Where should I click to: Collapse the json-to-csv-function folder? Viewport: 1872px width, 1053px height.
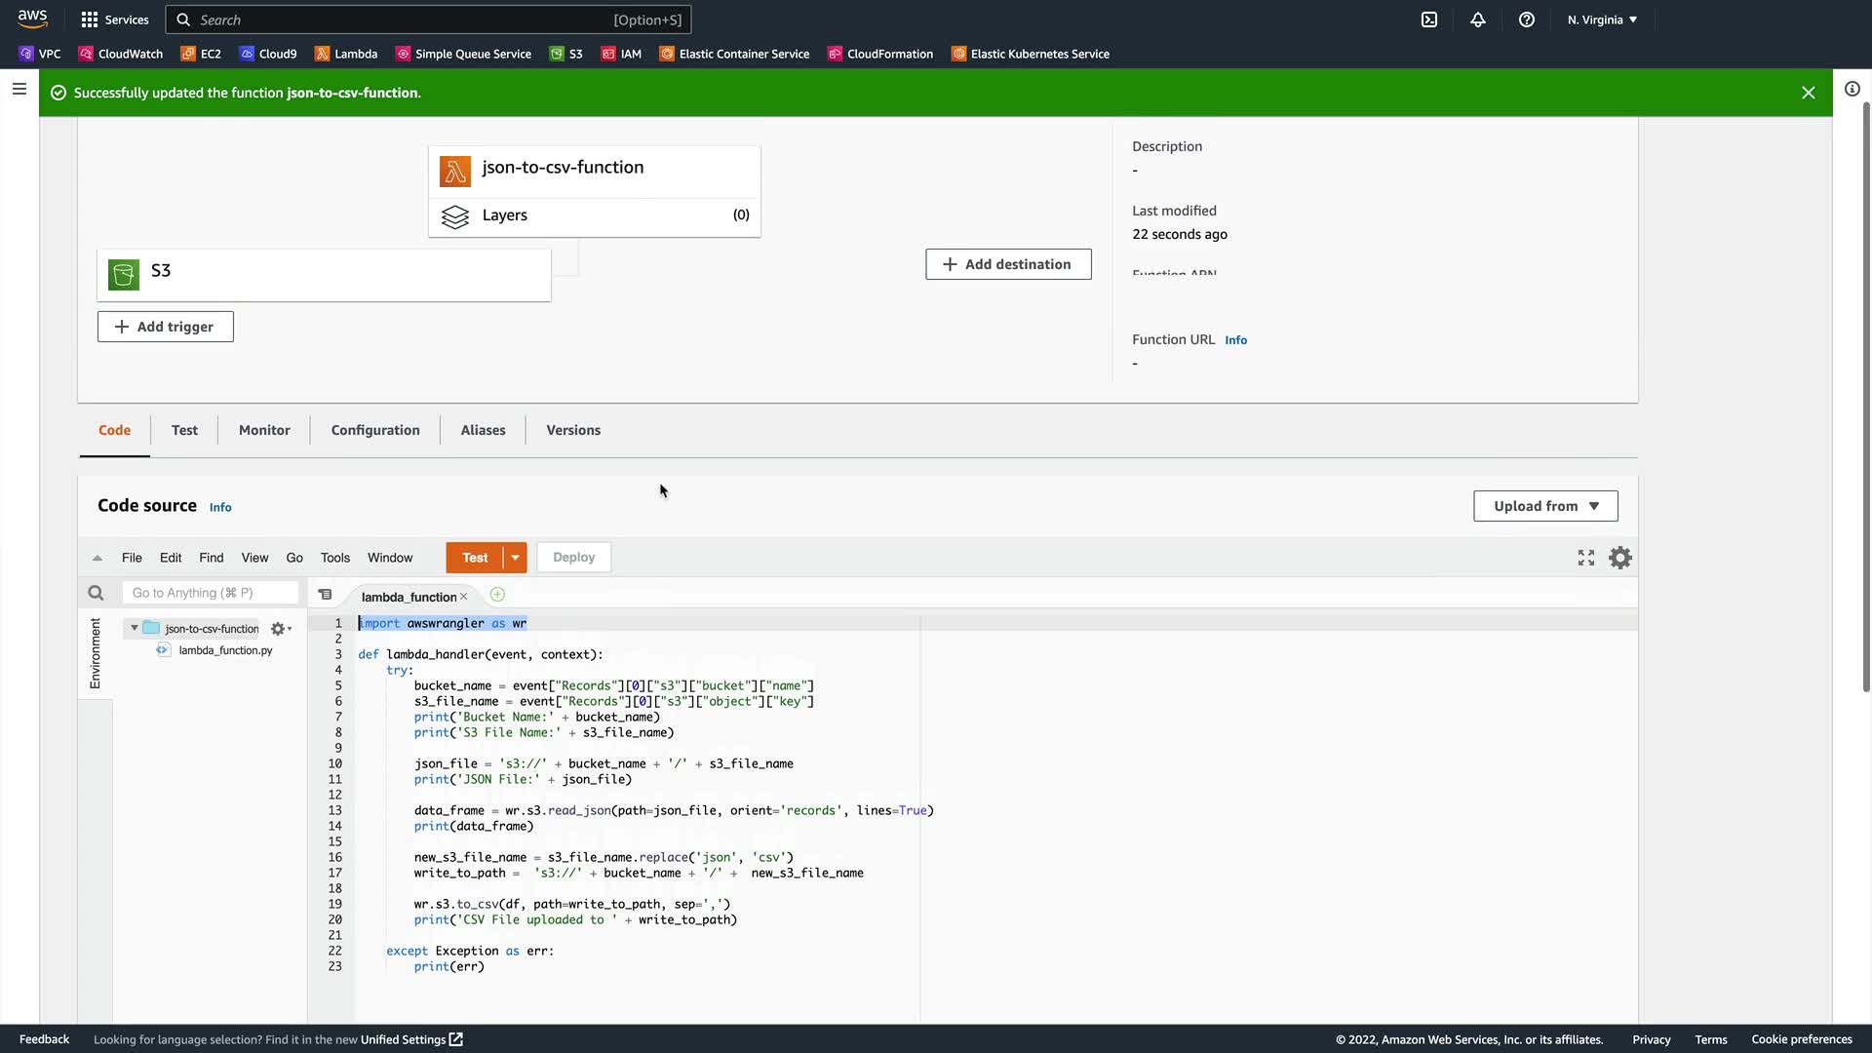(135, 628)
